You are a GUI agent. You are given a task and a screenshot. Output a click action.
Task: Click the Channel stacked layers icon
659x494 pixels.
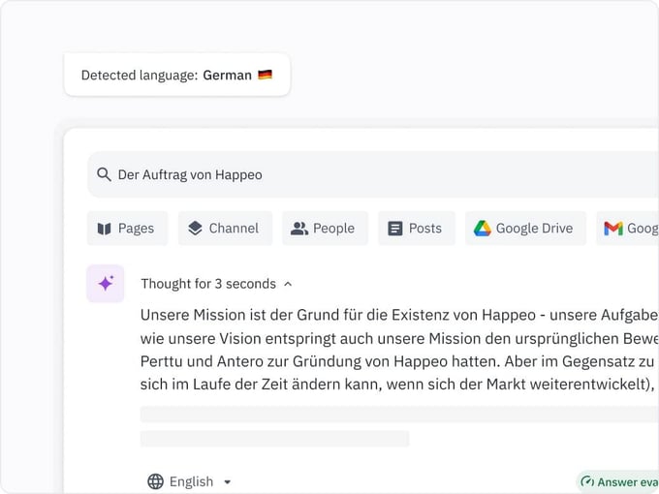click(x=195, y=229)
